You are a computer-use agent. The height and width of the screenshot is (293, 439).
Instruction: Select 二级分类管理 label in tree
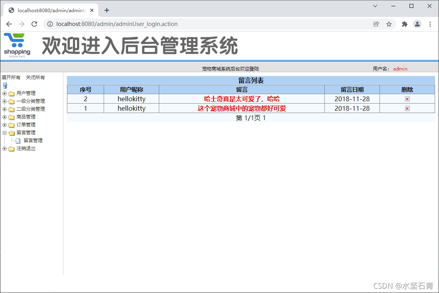point(30,109)
